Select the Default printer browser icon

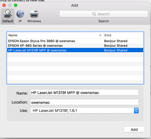tap(8, 14)
